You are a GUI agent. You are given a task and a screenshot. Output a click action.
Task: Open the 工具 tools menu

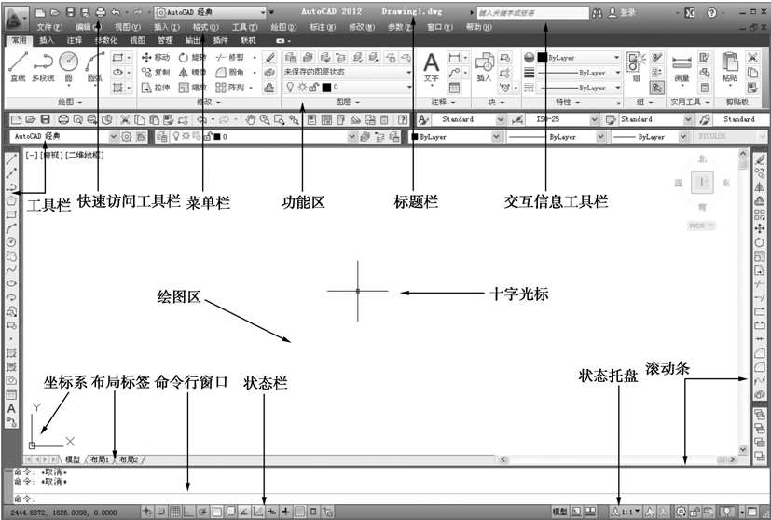(244, 28)
